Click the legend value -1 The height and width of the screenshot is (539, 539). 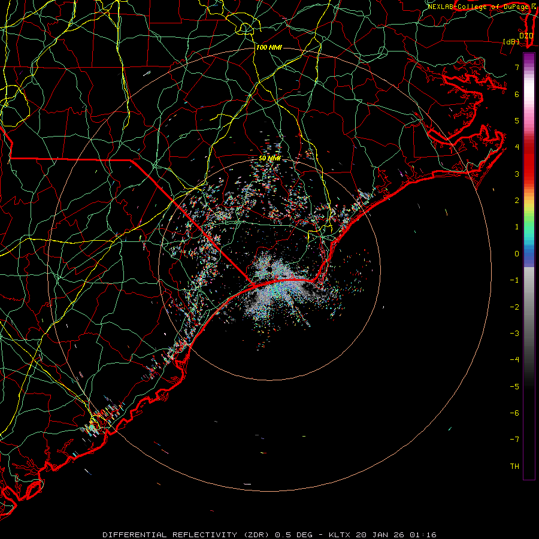(514, 280)
